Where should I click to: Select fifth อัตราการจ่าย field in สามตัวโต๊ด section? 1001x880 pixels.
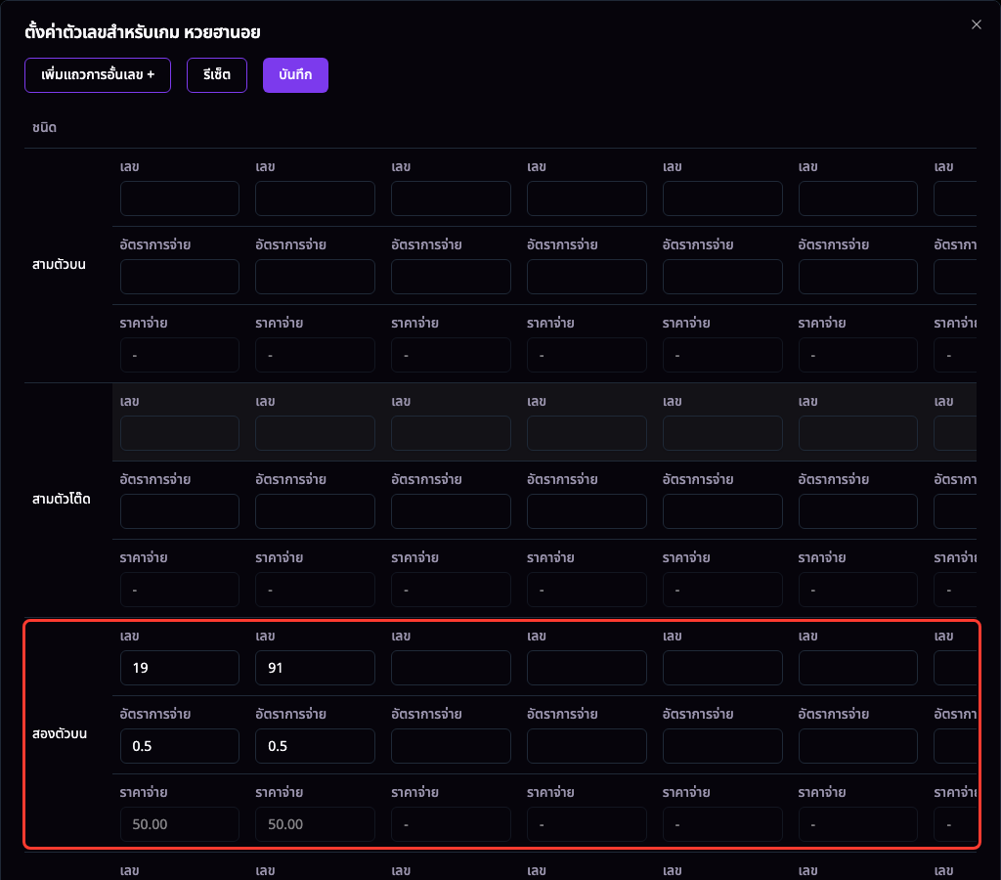coord(722,511)
